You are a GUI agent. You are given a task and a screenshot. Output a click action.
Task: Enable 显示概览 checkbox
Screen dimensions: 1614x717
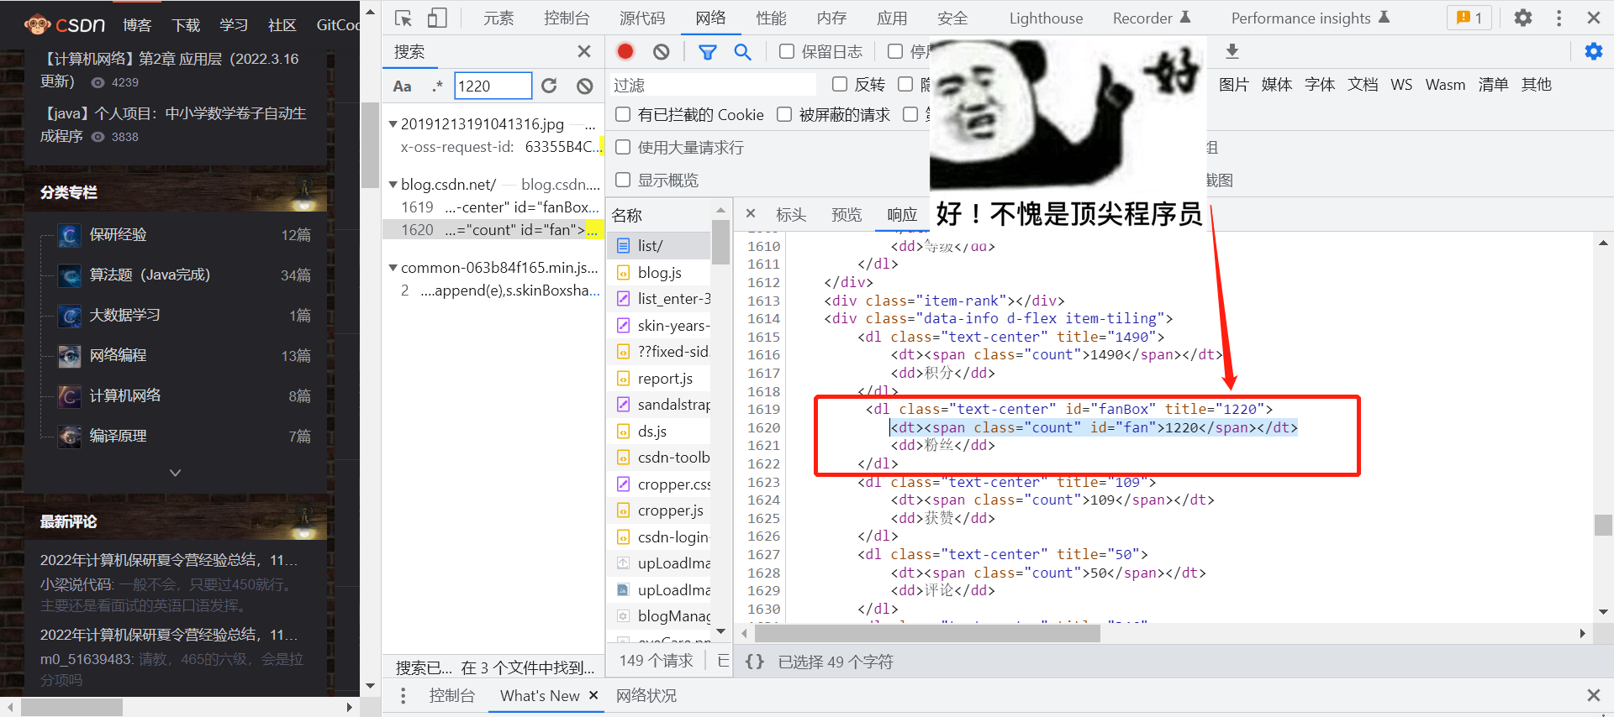click(x=623, y=180)
